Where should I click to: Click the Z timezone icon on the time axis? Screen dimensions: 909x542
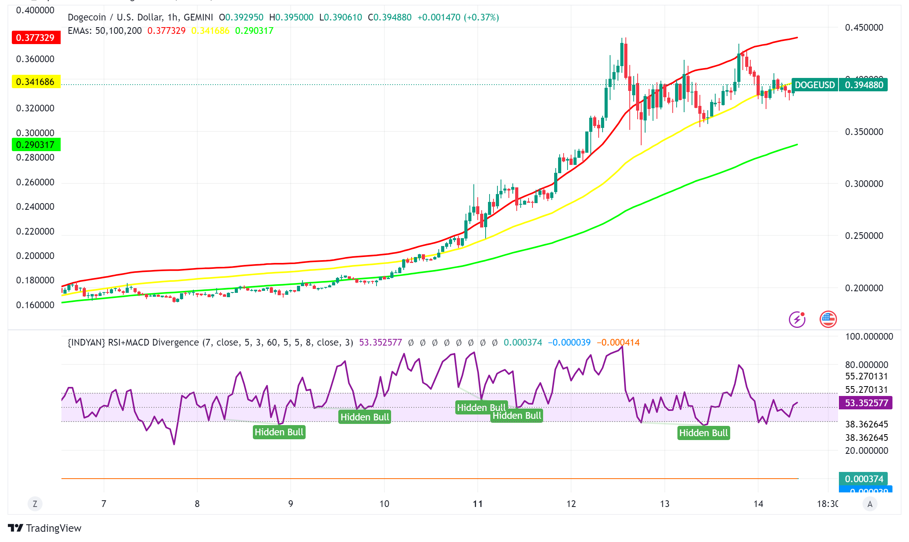tap(35, 503)
